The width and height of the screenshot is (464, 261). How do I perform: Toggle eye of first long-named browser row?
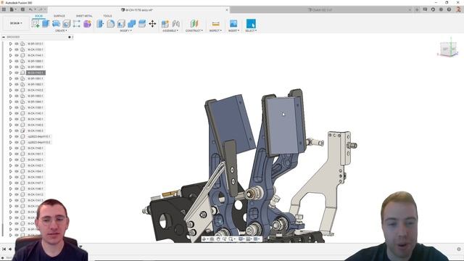pos(17,137)
